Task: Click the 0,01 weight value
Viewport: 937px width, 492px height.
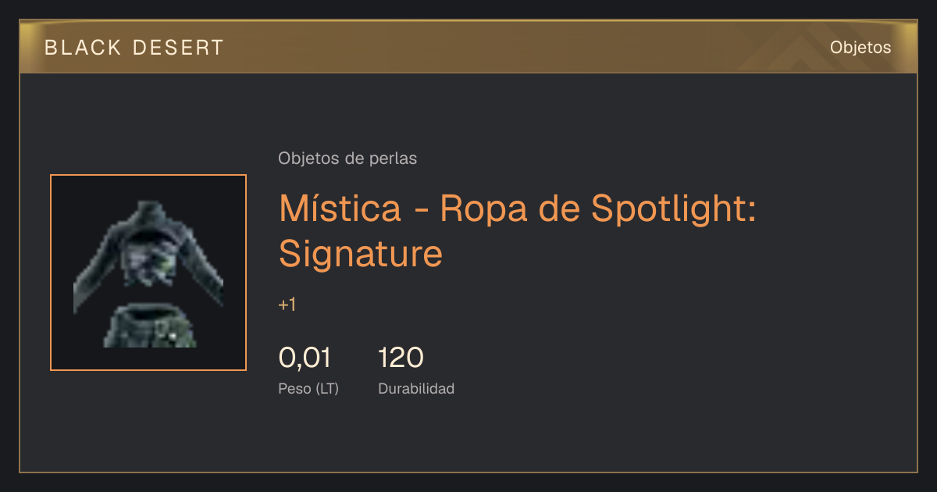Action: (305, 358)
